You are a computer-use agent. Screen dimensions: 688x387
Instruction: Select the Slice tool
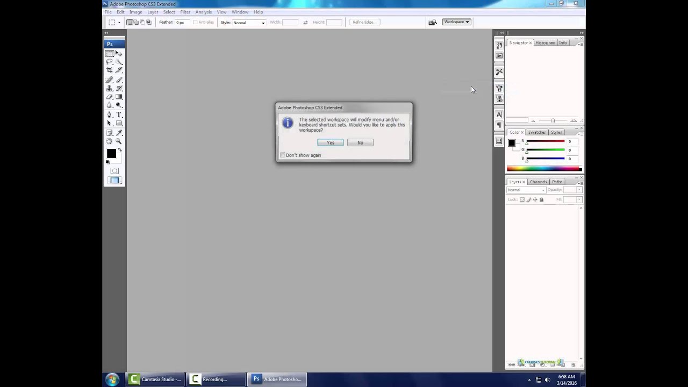tap(119, 70)
